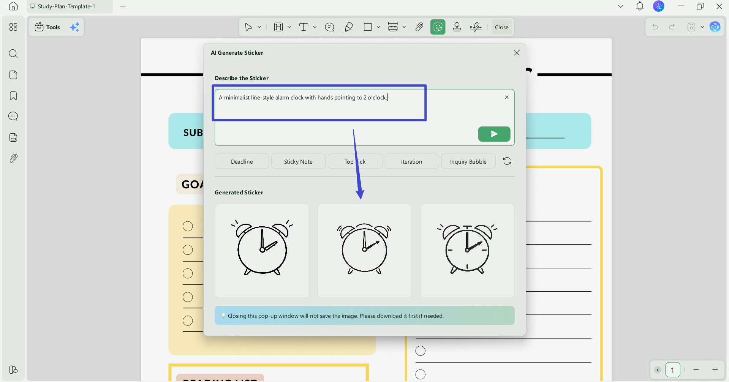Select the measurement ruler tool
Viewport: 729px width, 382px height.
[393, 27]
